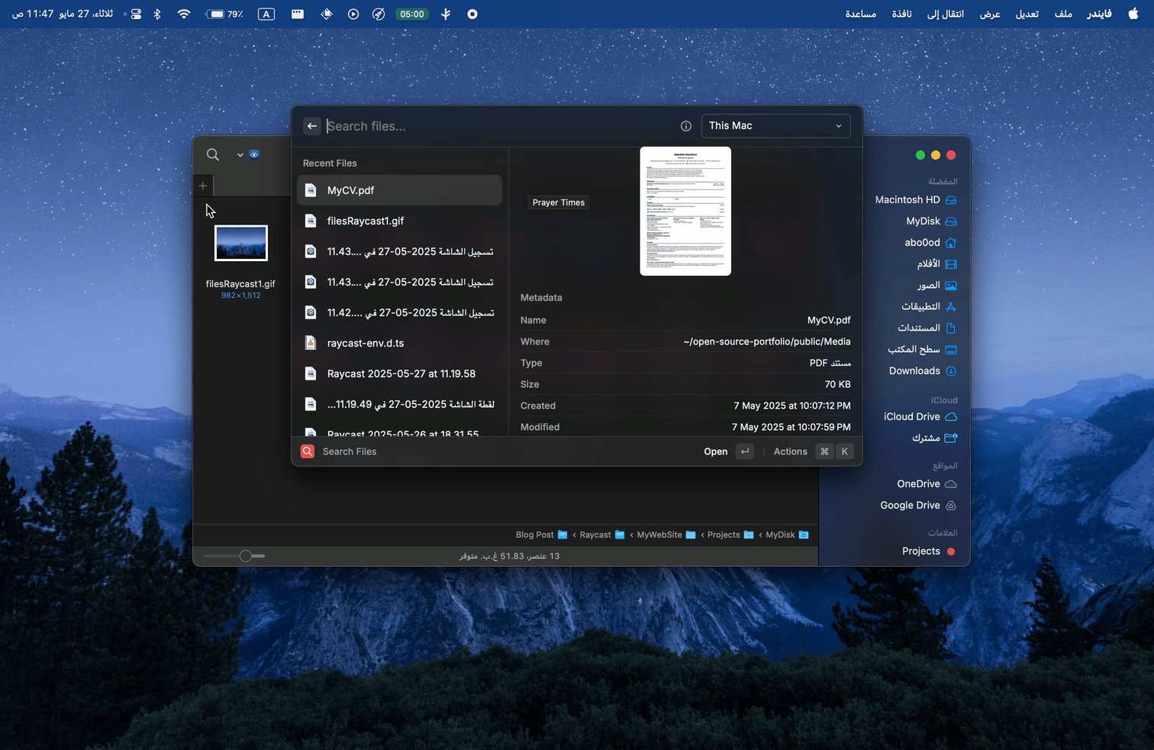Screen dimensions: 1154x750
Task: Open the This Mac scope dropdown
Action: pos(775,126)
